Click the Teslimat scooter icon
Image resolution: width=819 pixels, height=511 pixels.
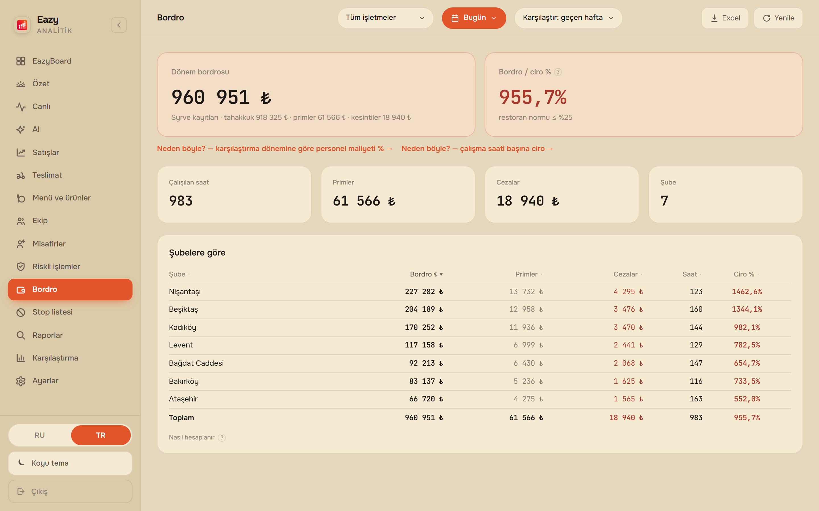pyautogui.click(x=21, y=175)
